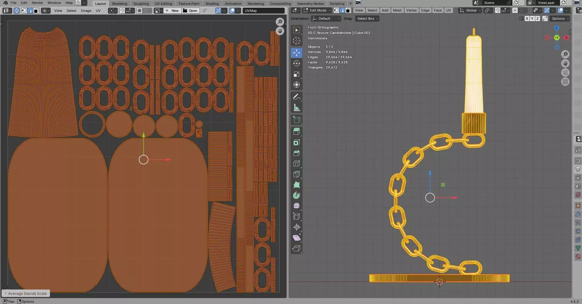The image size is (582, 304).
Task: Toggle X axis mirror
Action: coord(527,19)
